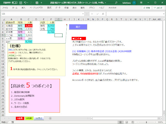Click the formula bar Enter checkmark icon
This screenshot has width=166, height=124.
tap(97, 14)
